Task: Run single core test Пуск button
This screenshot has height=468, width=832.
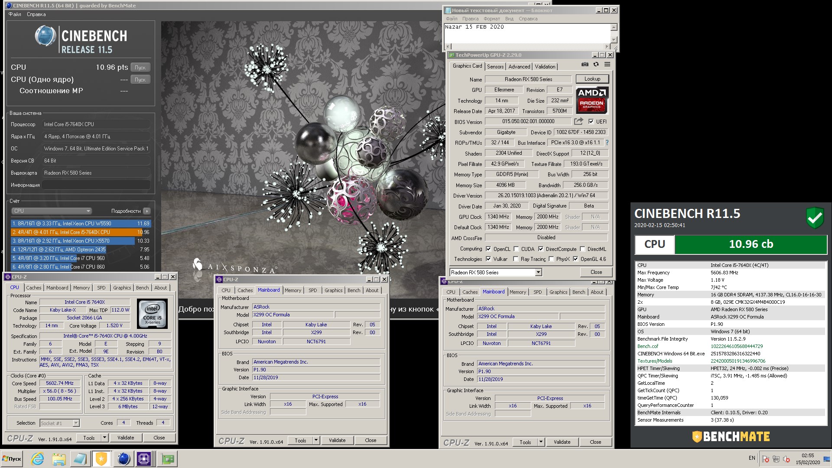Action: [x=140, y=80]
